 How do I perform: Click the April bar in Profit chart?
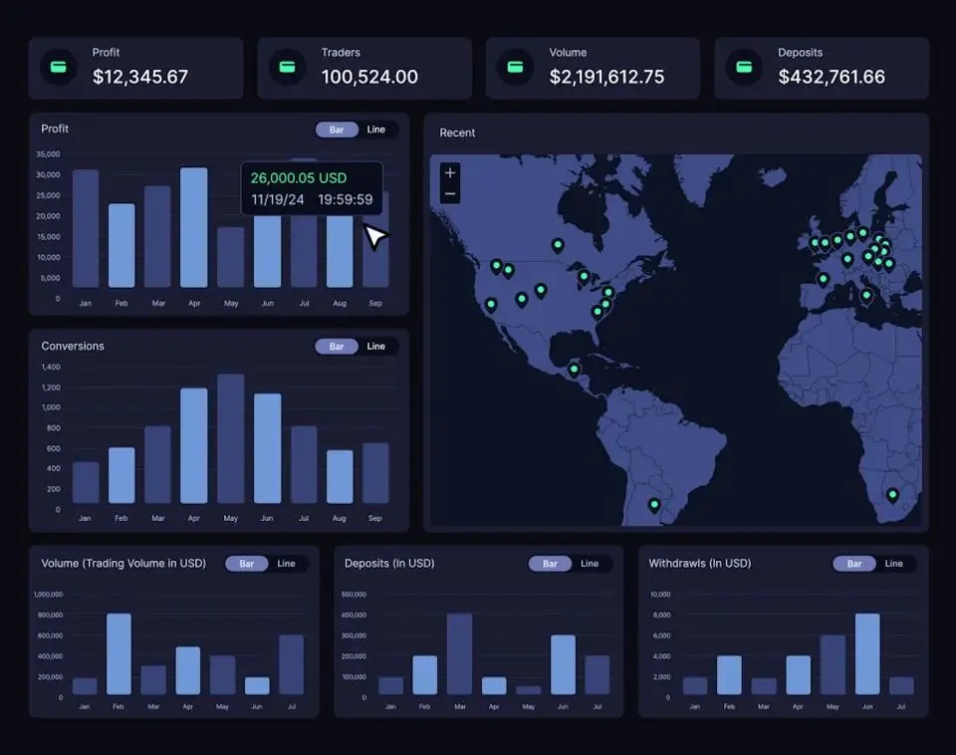[x=194, y=227]
